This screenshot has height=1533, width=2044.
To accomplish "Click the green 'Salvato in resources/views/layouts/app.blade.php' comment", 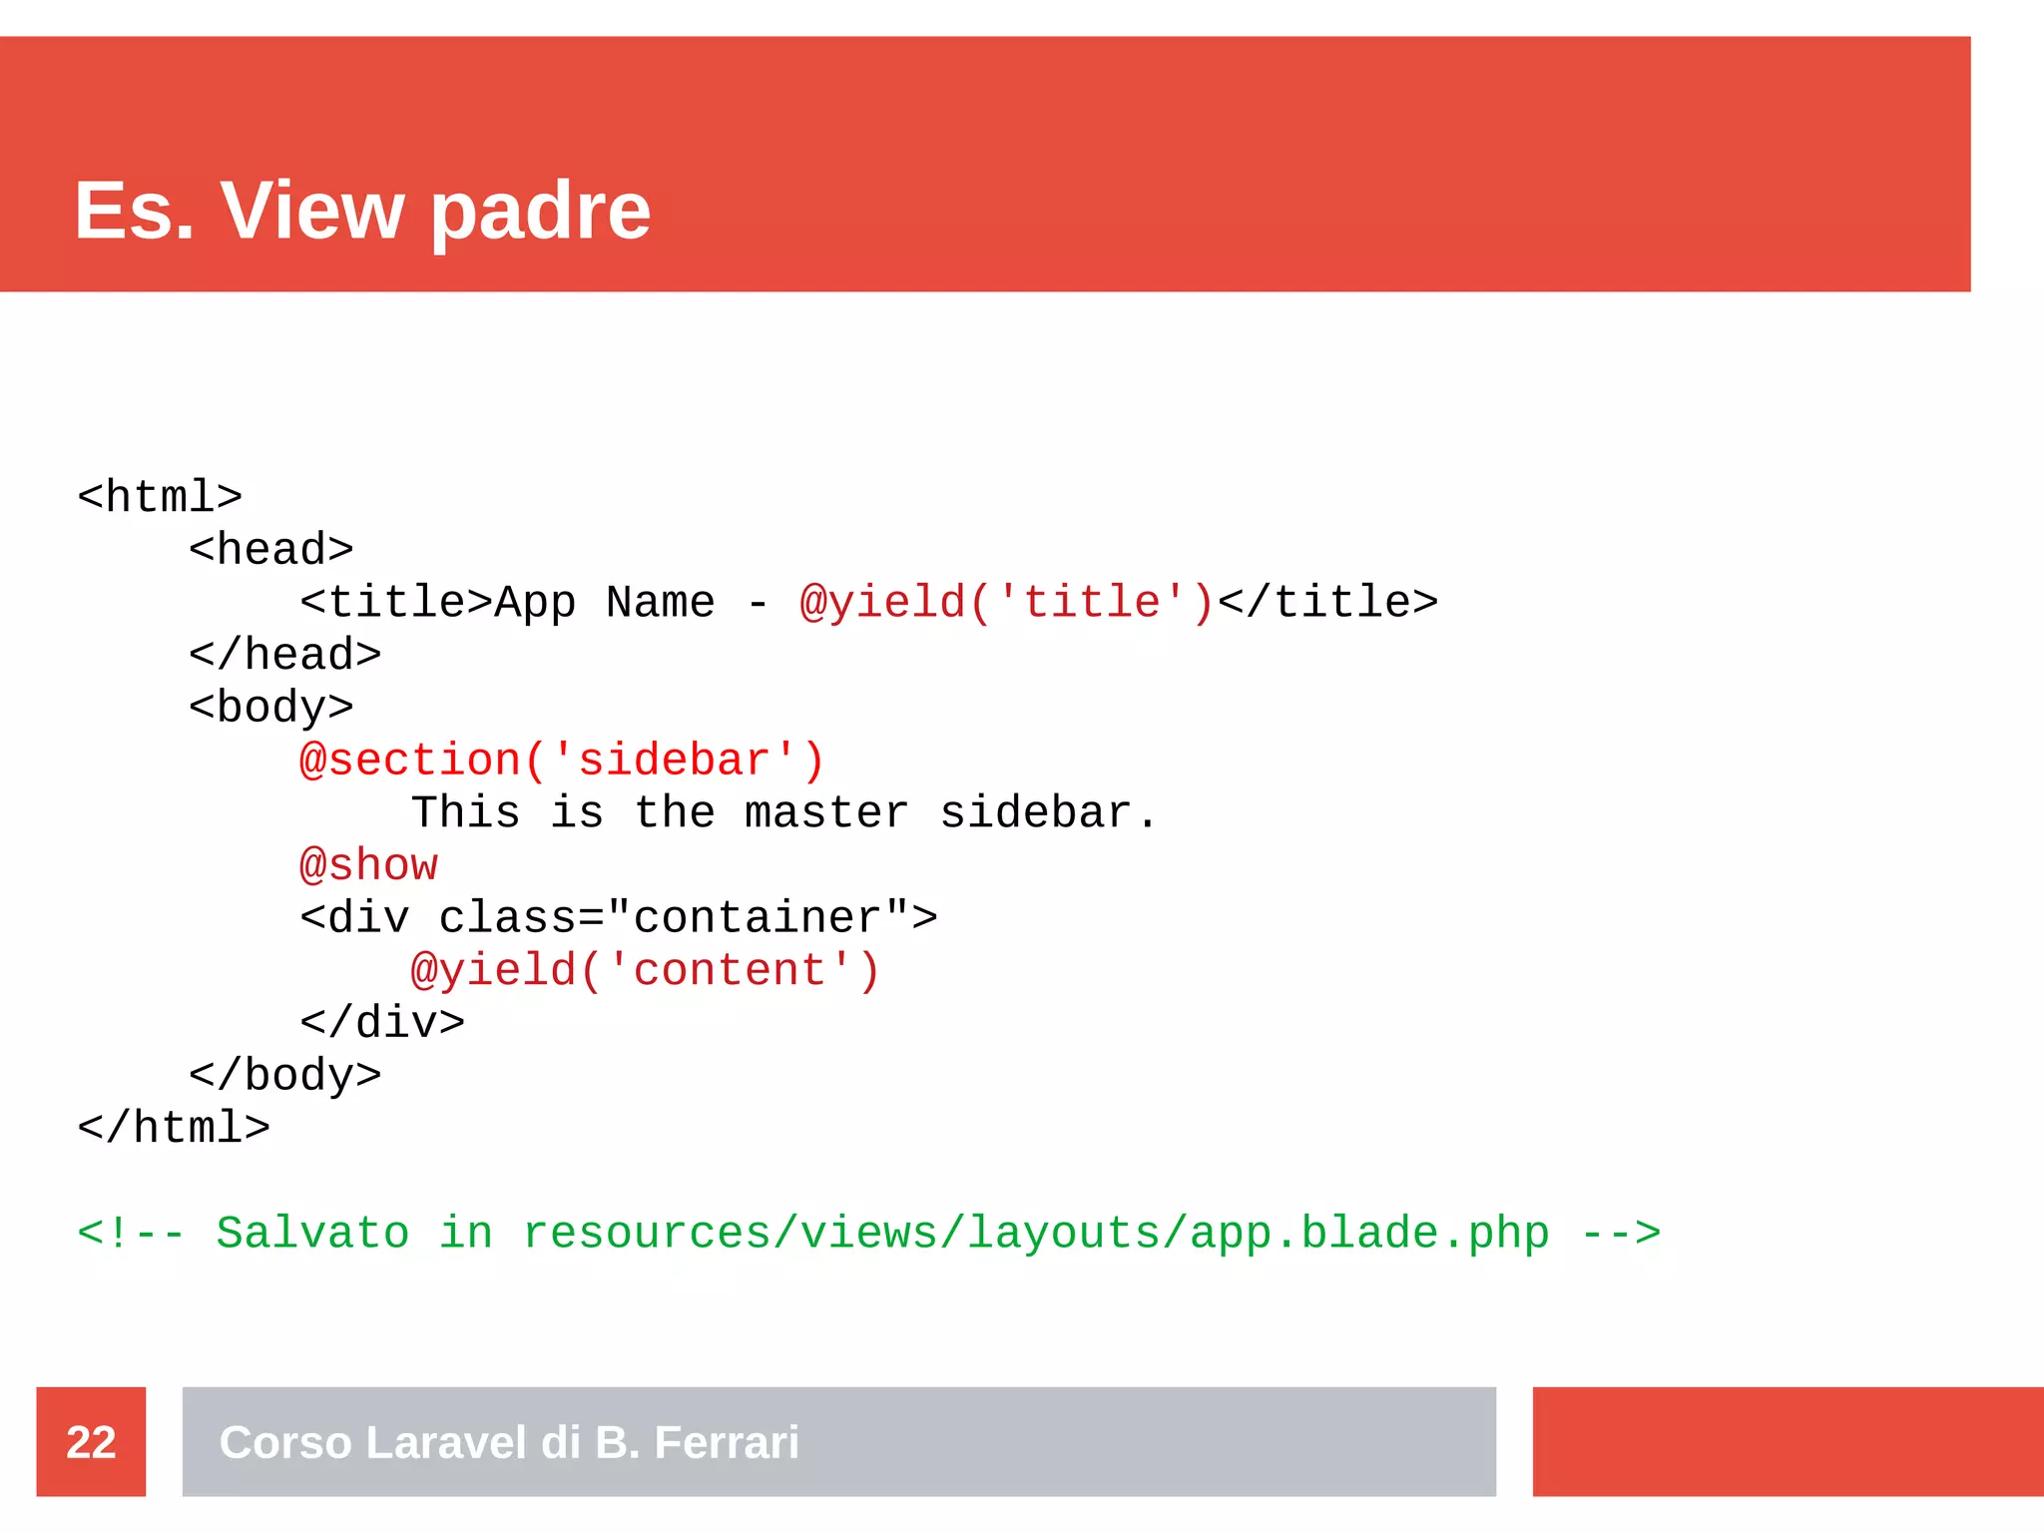I will pos(869,1234).
